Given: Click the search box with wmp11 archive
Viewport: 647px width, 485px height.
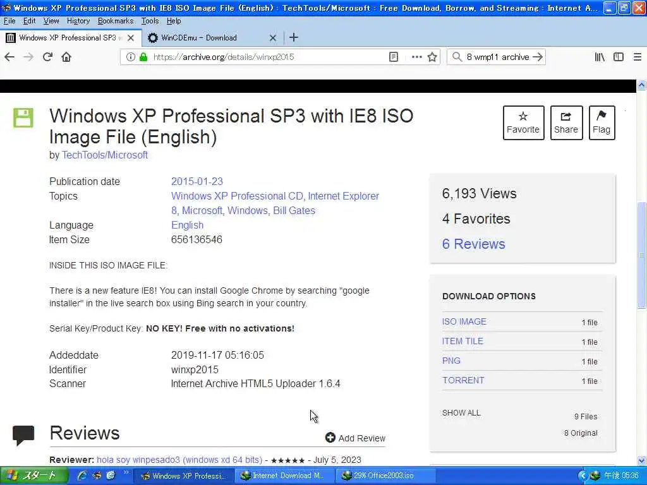Looking at the screenshot, I should pos(498,57).
